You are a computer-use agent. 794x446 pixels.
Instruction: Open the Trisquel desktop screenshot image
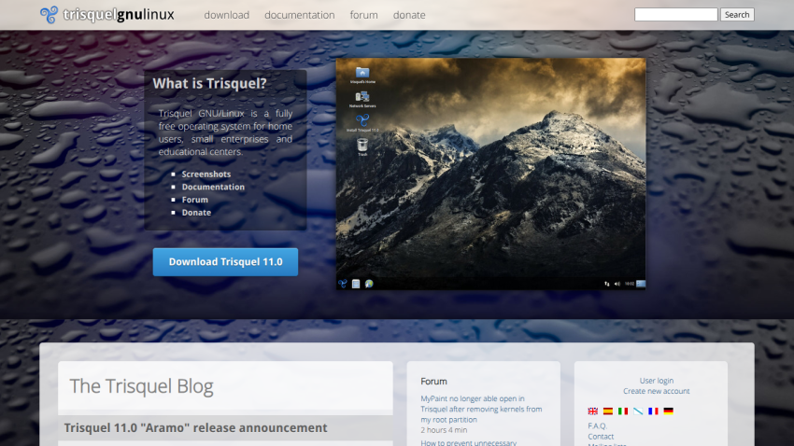coord(490,174)
